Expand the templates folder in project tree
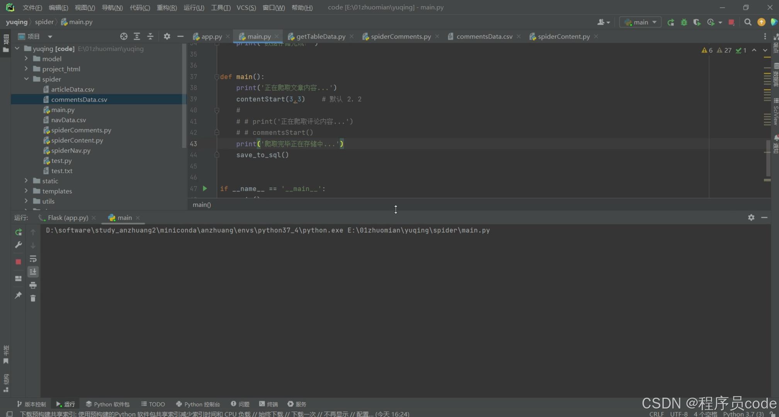The height and width of the screenshot is (417, 779). (26, 191)
